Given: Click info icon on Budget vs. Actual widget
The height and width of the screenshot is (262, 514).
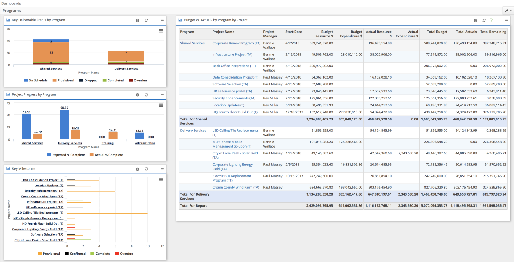Looking at the screenshot, I should coord(475,21).
